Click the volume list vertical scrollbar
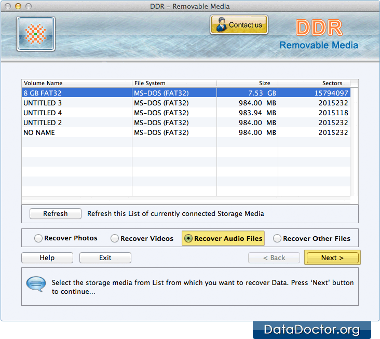The height and width of the screenshot is (339, 380). [354, 142]
